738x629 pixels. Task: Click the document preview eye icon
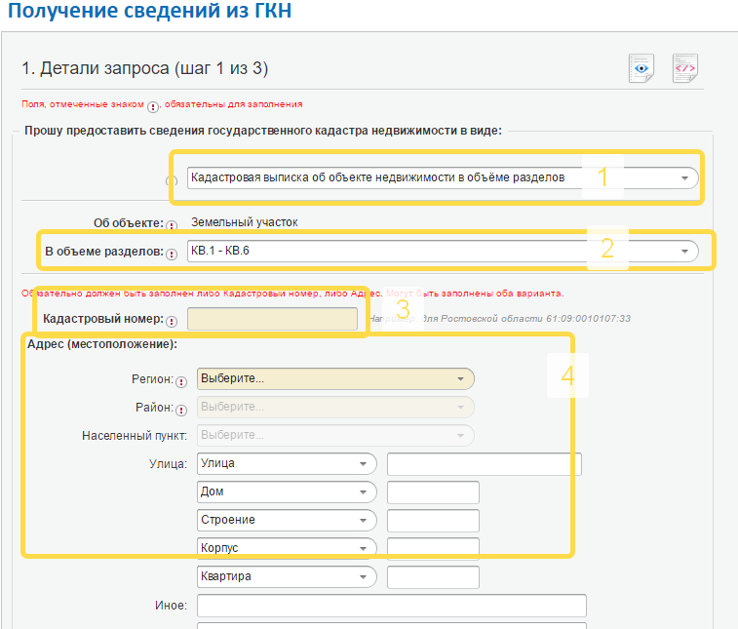641,69
